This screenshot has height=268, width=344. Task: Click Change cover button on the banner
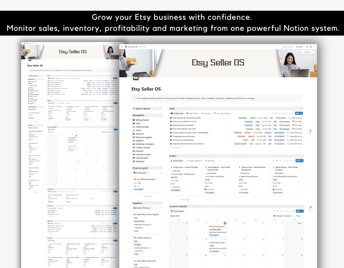299,52
